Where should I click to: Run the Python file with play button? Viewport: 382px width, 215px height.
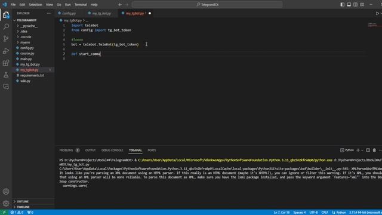[377, 13]
